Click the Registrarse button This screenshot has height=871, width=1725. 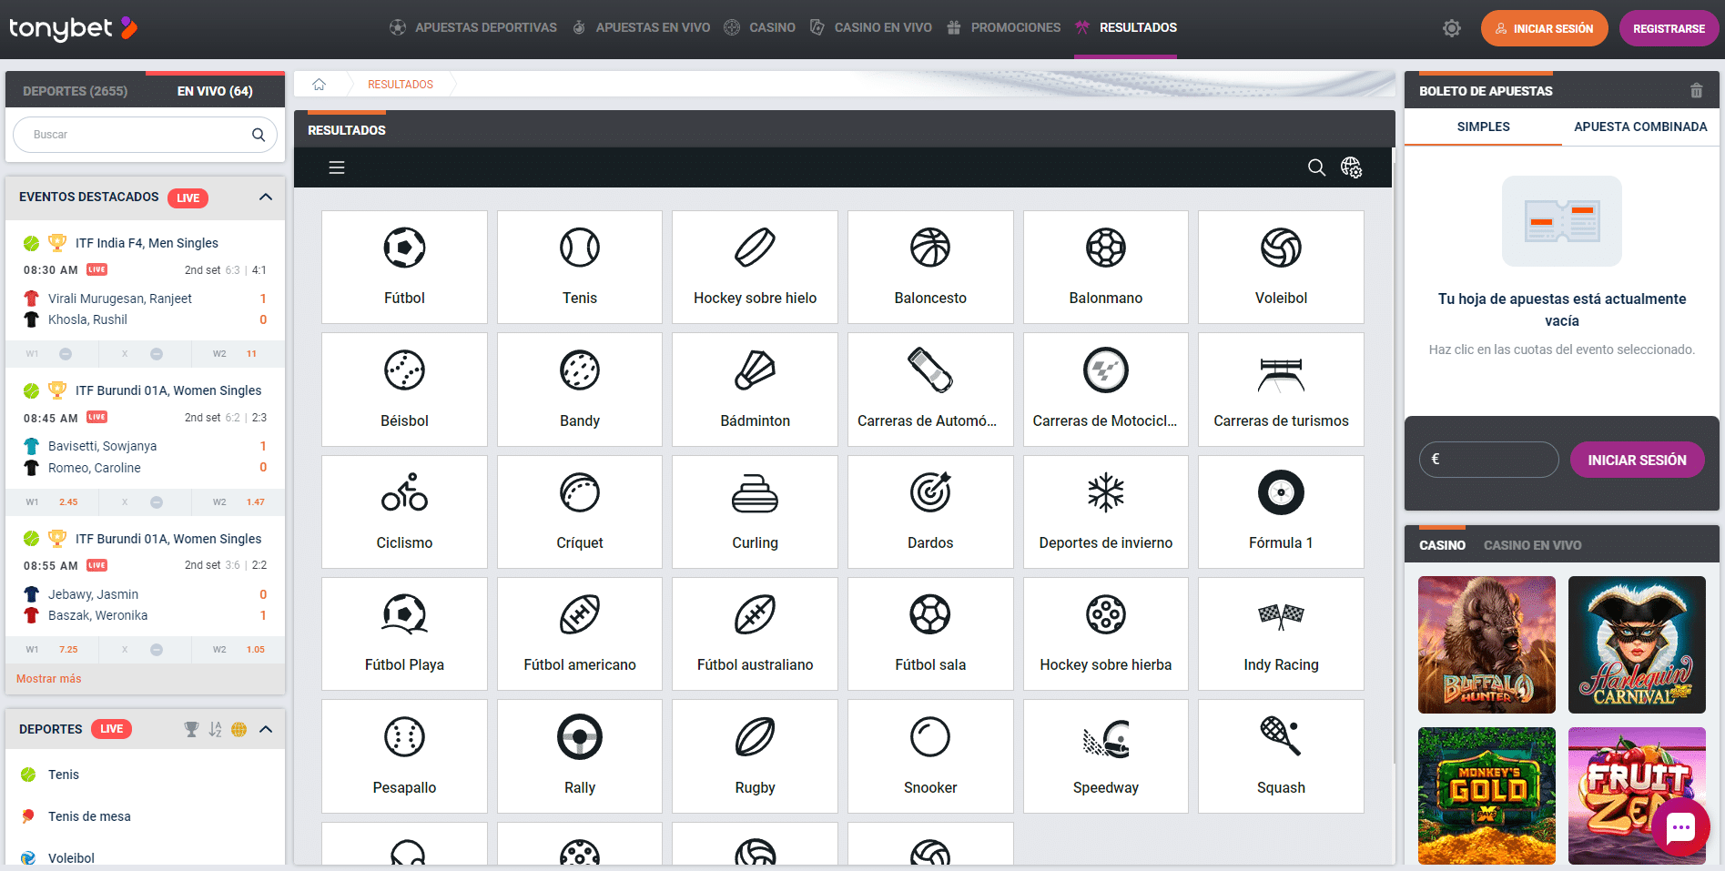1669,28
